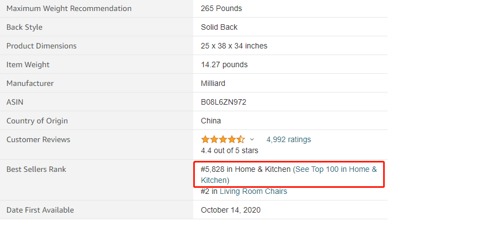Click the Milliard manufacturer value
The image size is (488, 233).
pyautogui.click(x=213, y=83)
